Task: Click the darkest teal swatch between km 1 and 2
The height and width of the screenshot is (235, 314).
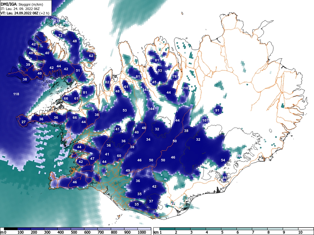Action: (167, 229)
